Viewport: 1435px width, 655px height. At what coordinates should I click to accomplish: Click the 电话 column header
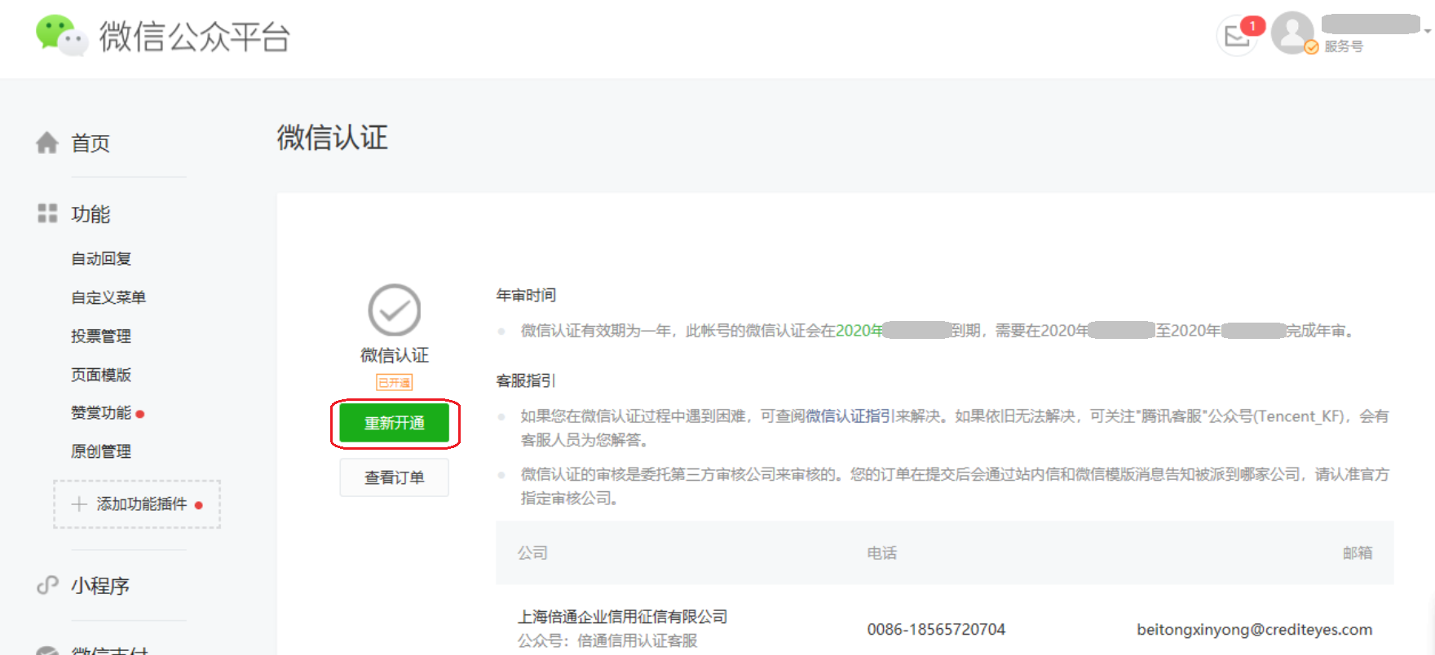(882, 553)
